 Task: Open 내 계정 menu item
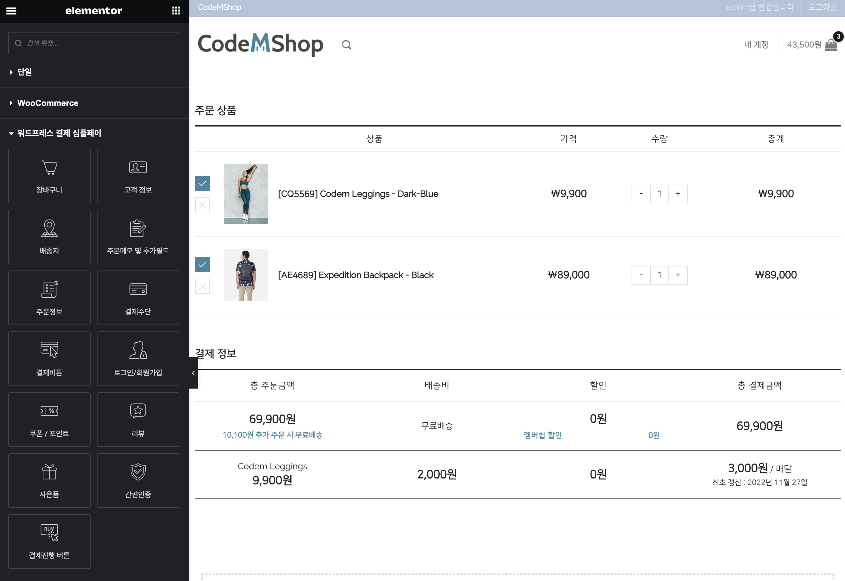(756, 45)
